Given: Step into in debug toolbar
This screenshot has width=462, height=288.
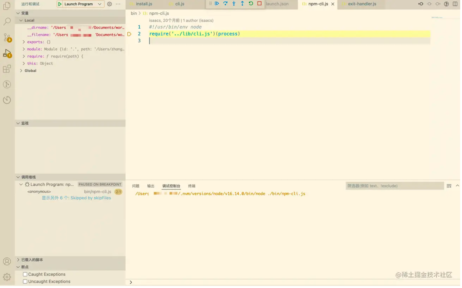Looking at the screenshot, I should click(x=234, y=3).
